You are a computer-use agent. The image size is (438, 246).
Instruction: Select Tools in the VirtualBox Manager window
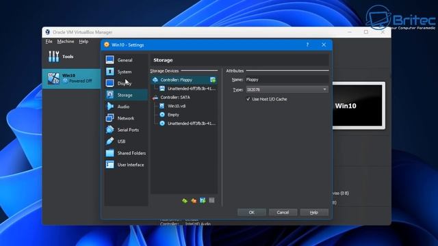[71, 57]
